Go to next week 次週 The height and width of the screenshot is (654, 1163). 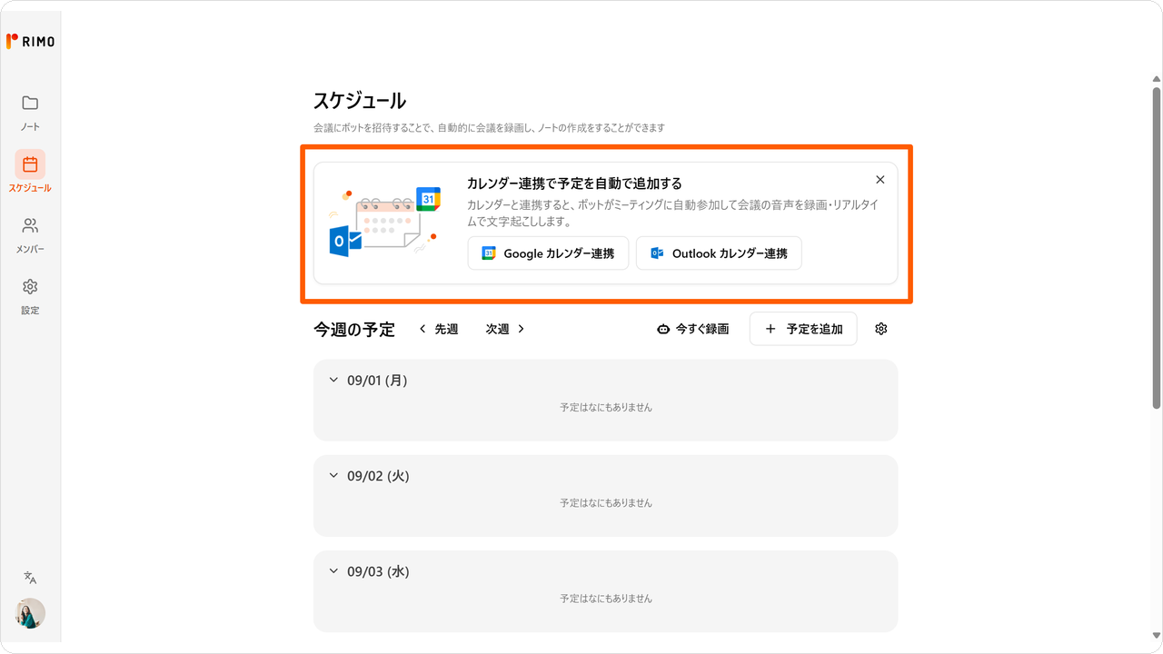point(505,329)
